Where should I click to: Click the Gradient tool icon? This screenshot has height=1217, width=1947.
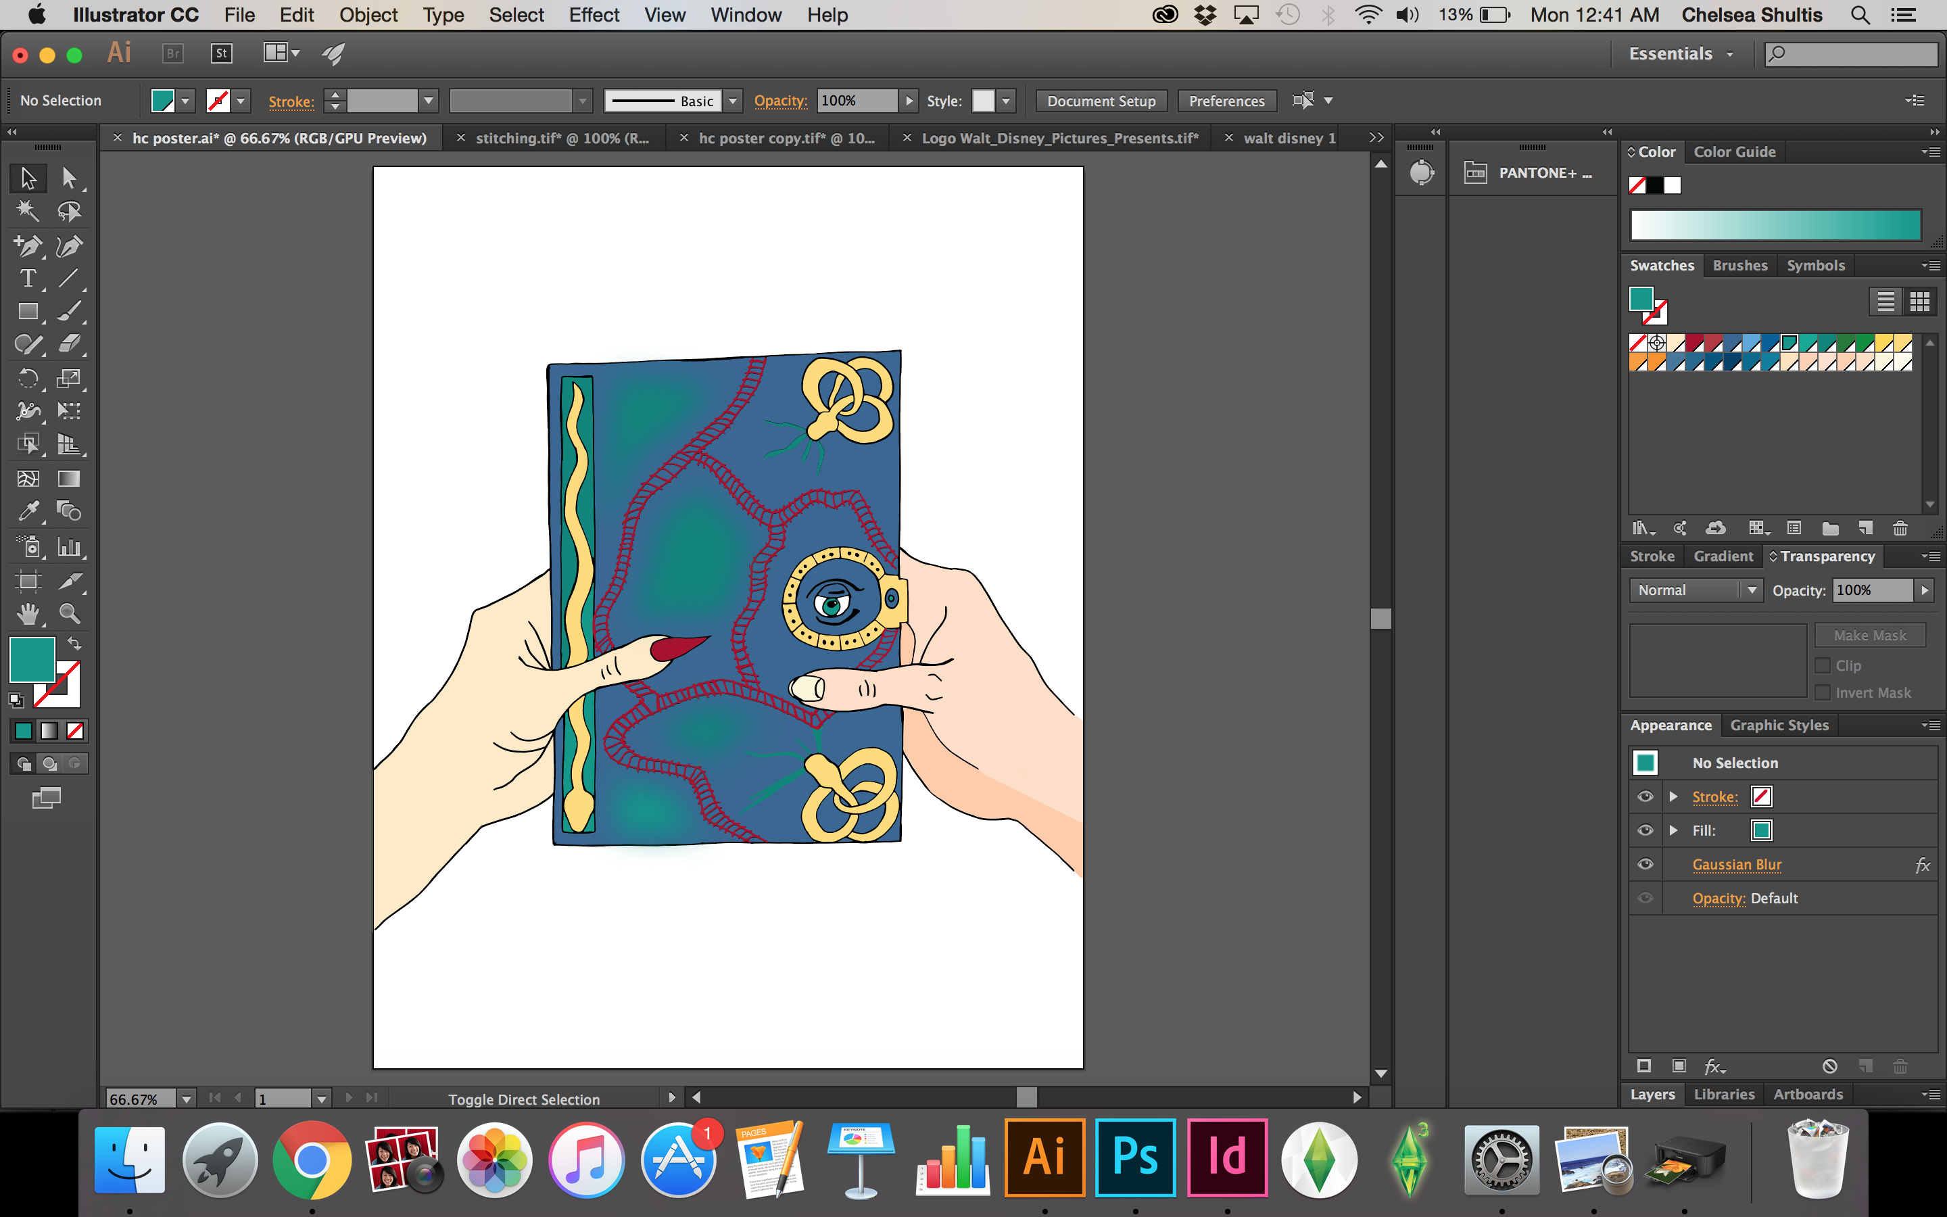pos(69,479)
